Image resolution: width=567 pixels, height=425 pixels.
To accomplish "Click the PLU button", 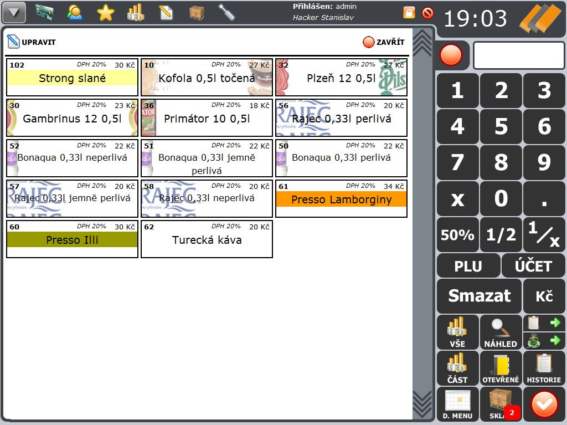I will coord(468,266).
